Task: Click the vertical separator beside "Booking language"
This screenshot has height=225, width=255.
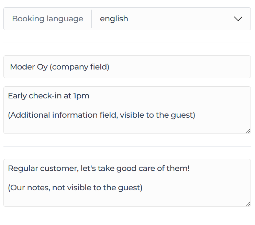Action: pos(92,19)
